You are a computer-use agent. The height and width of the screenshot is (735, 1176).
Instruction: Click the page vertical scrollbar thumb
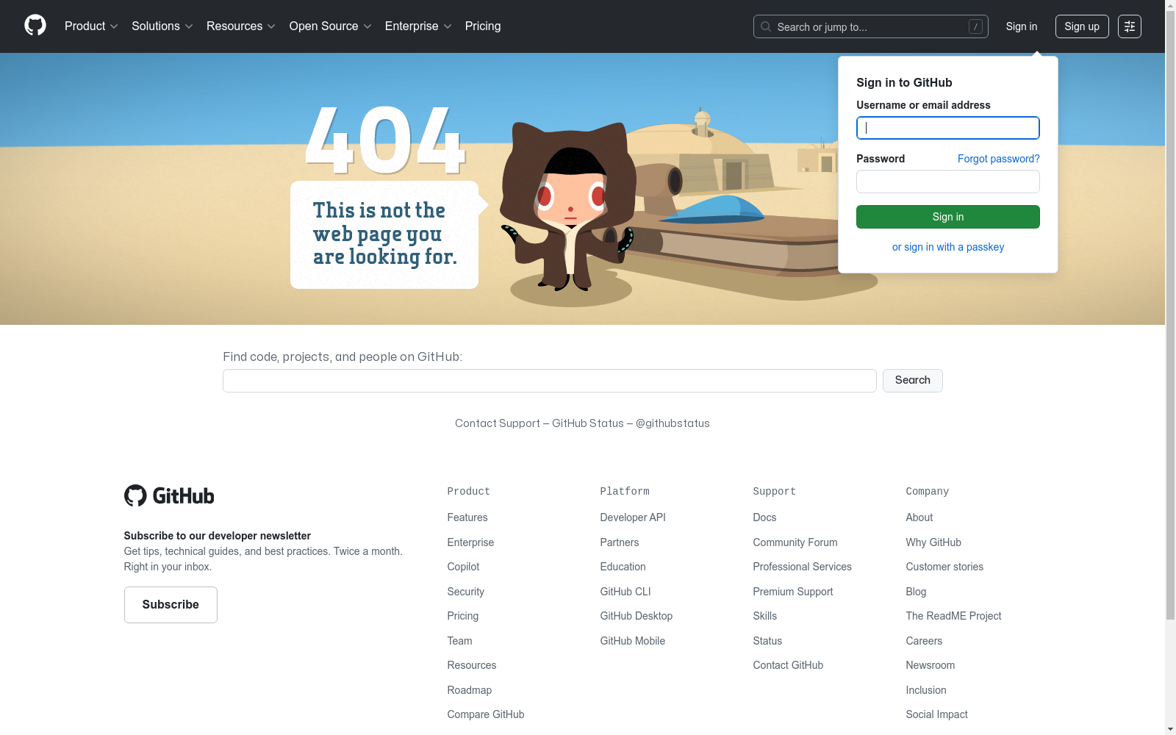point(1170,315)
